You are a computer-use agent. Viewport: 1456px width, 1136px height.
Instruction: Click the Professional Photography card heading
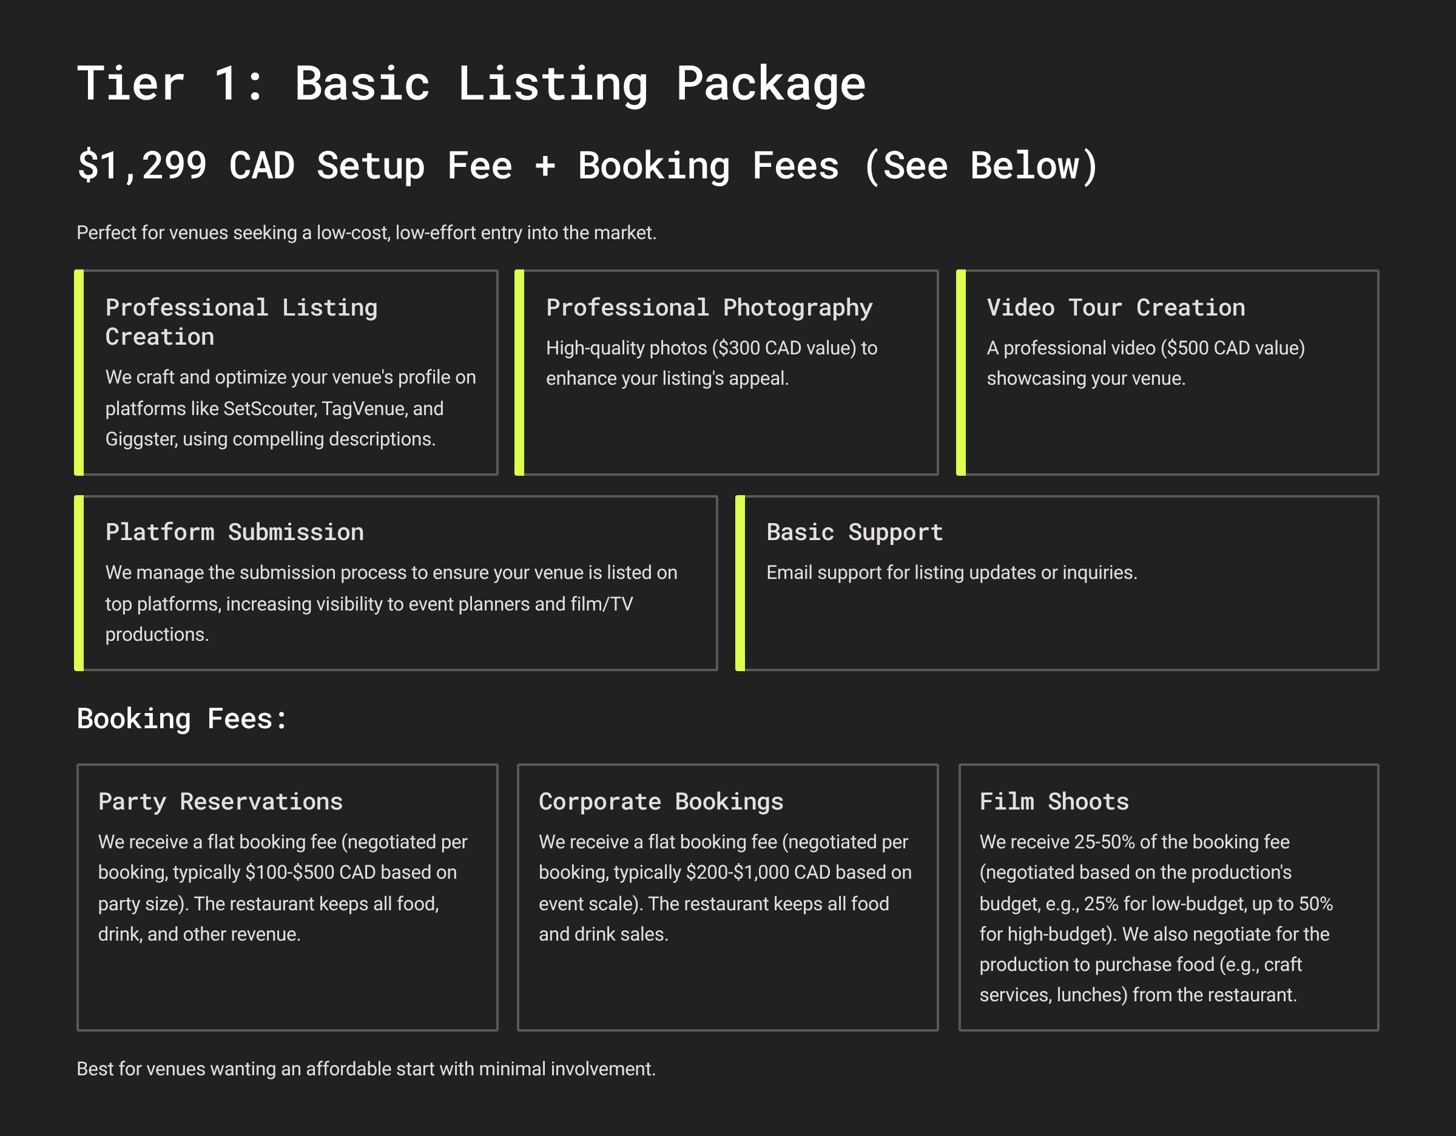(x=709, y=307)
